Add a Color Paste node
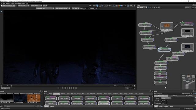 (77, 98)
